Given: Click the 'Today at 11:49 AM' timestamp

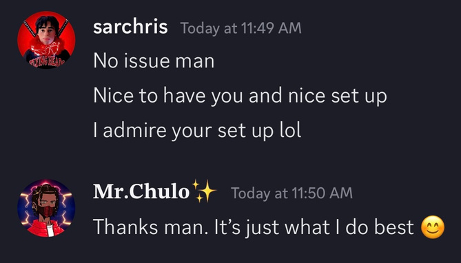Looking at the screenshot, I should point(240,28).
